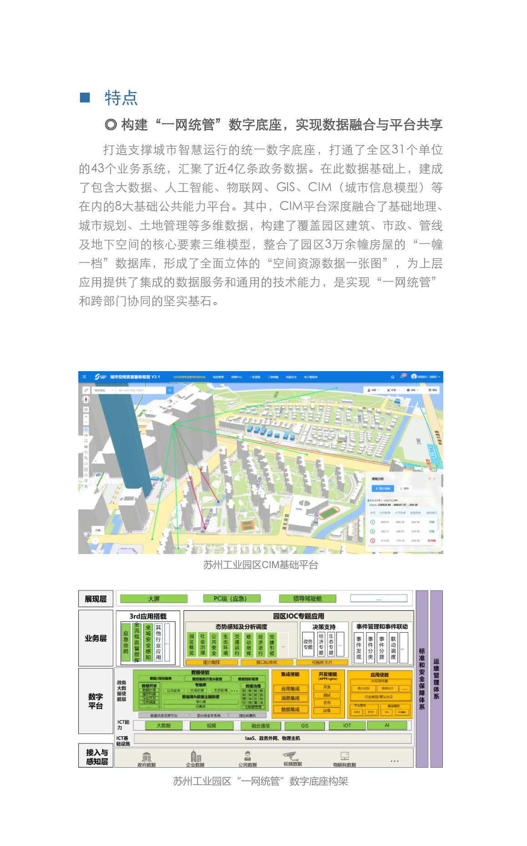Click the green 大屏 block in 展现层
This screenshot has height=846, width=527.
(x=154, y=599)
